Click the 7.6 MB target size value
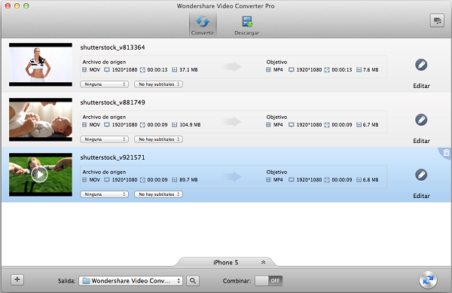Screen dimensions: 452x293 coord(371,70)
